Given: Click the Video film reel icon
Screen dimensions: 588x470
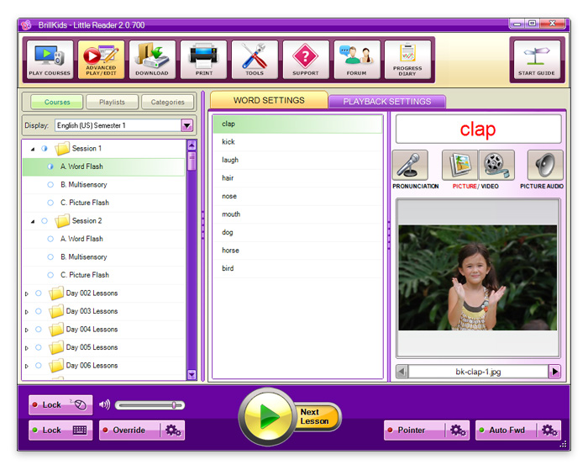Looking at the screenshot, I should [496, 166].
